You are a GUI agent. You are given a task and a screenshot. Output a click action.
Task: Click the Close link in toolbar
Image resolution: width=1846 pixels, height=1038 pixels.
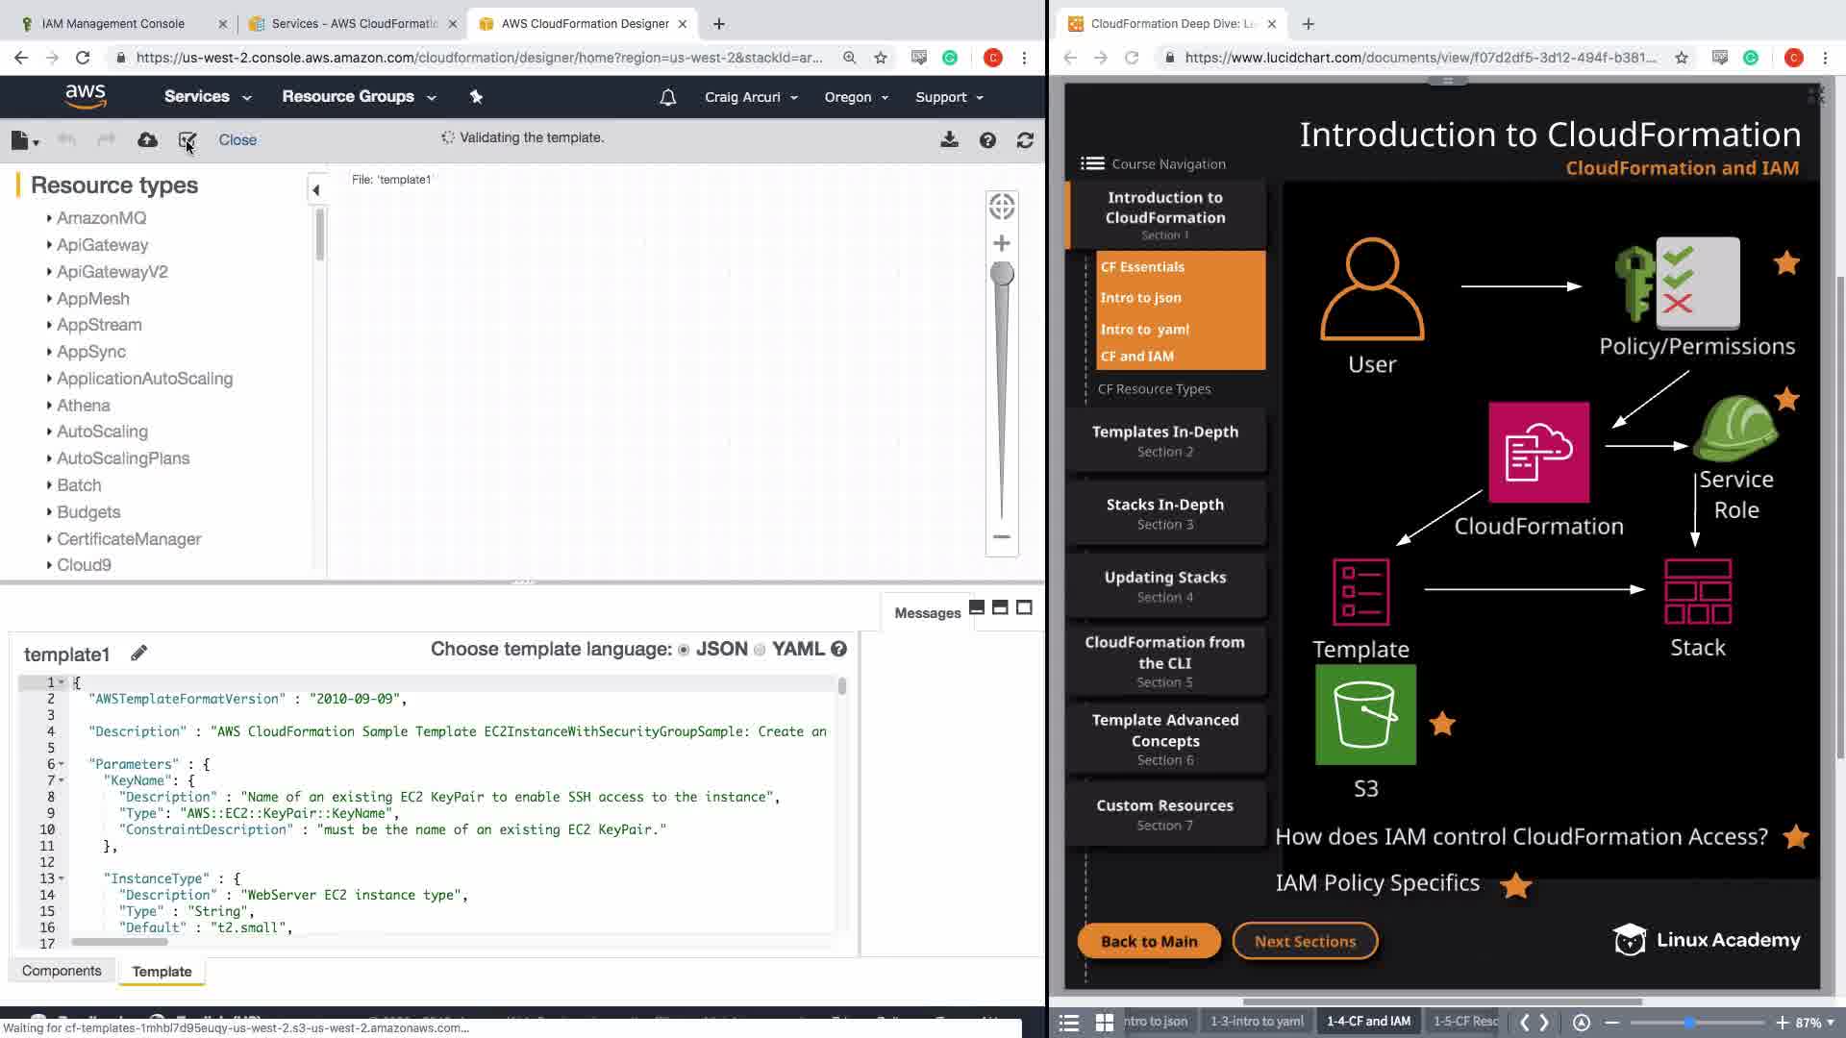(x=237, y=140)
